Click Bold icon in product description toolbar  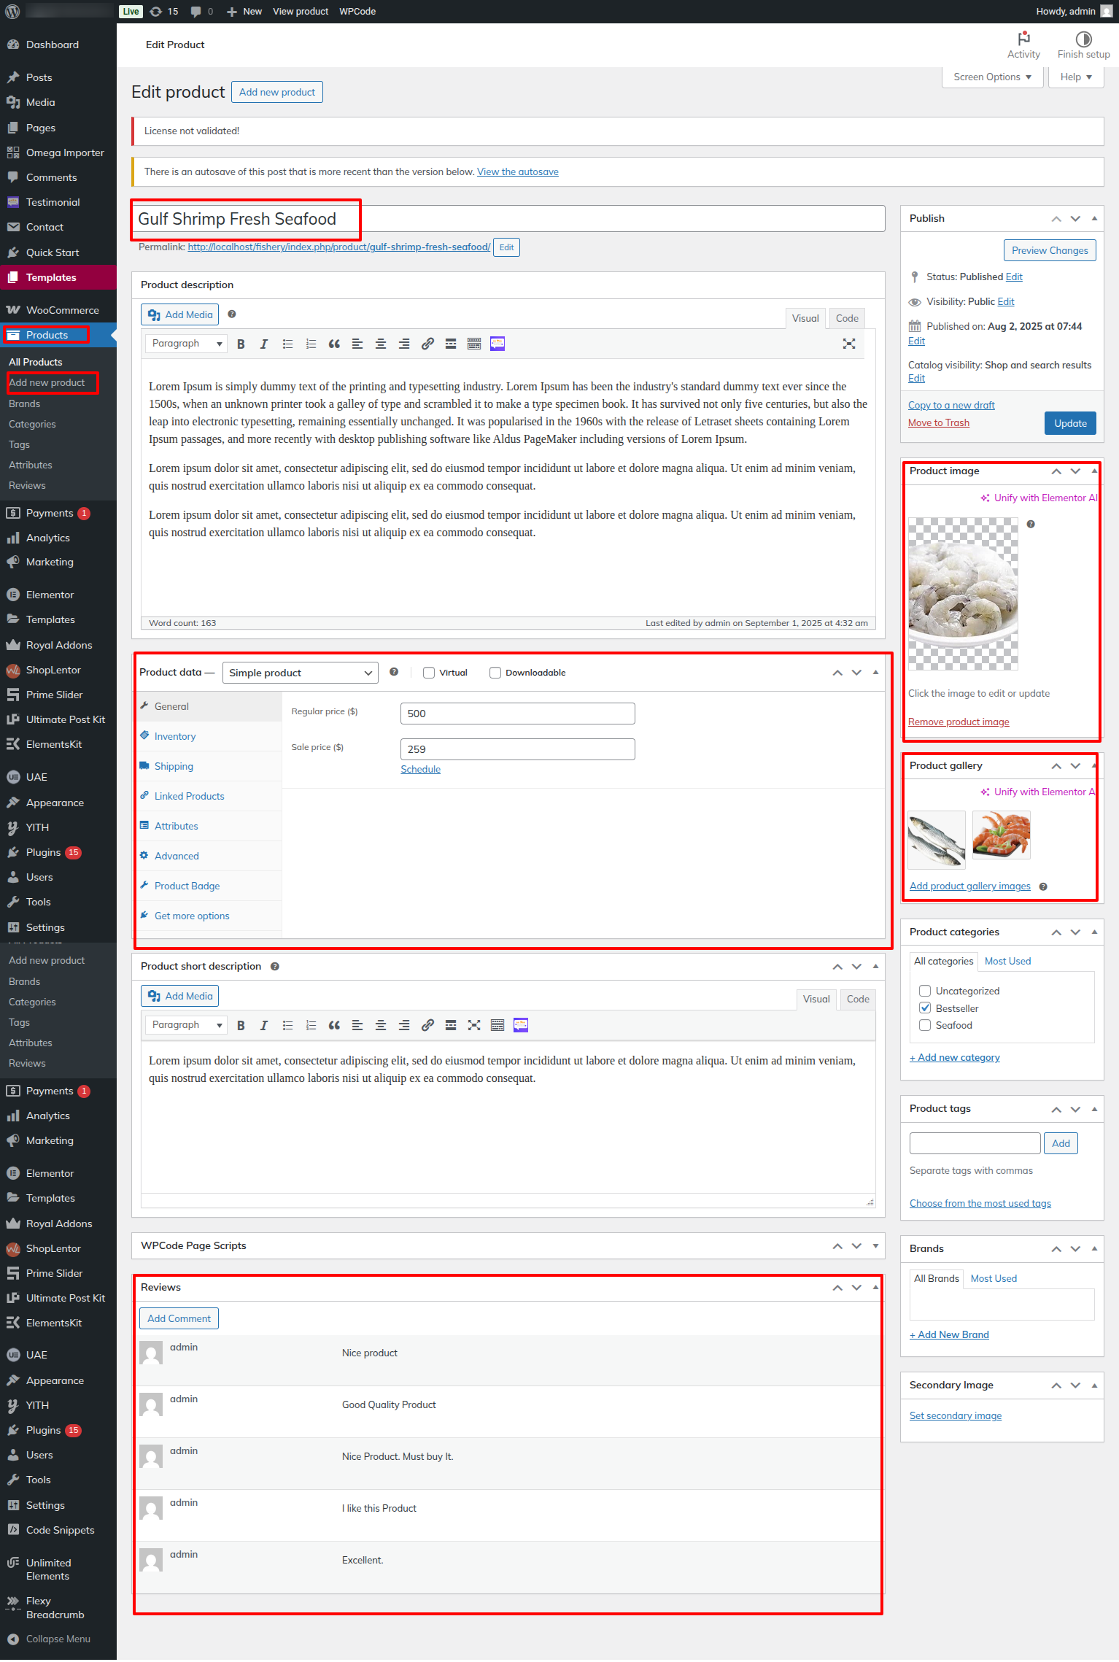pos(241,344)
